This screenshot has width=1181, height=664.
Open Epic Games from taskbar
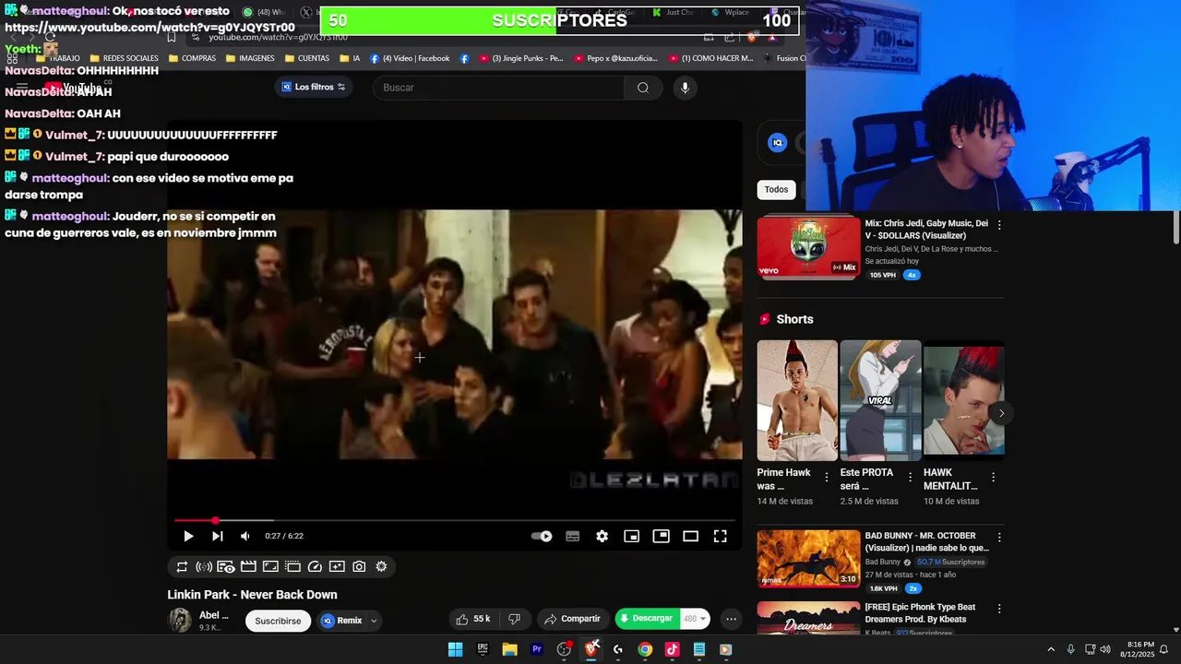(x=483, y=649)
